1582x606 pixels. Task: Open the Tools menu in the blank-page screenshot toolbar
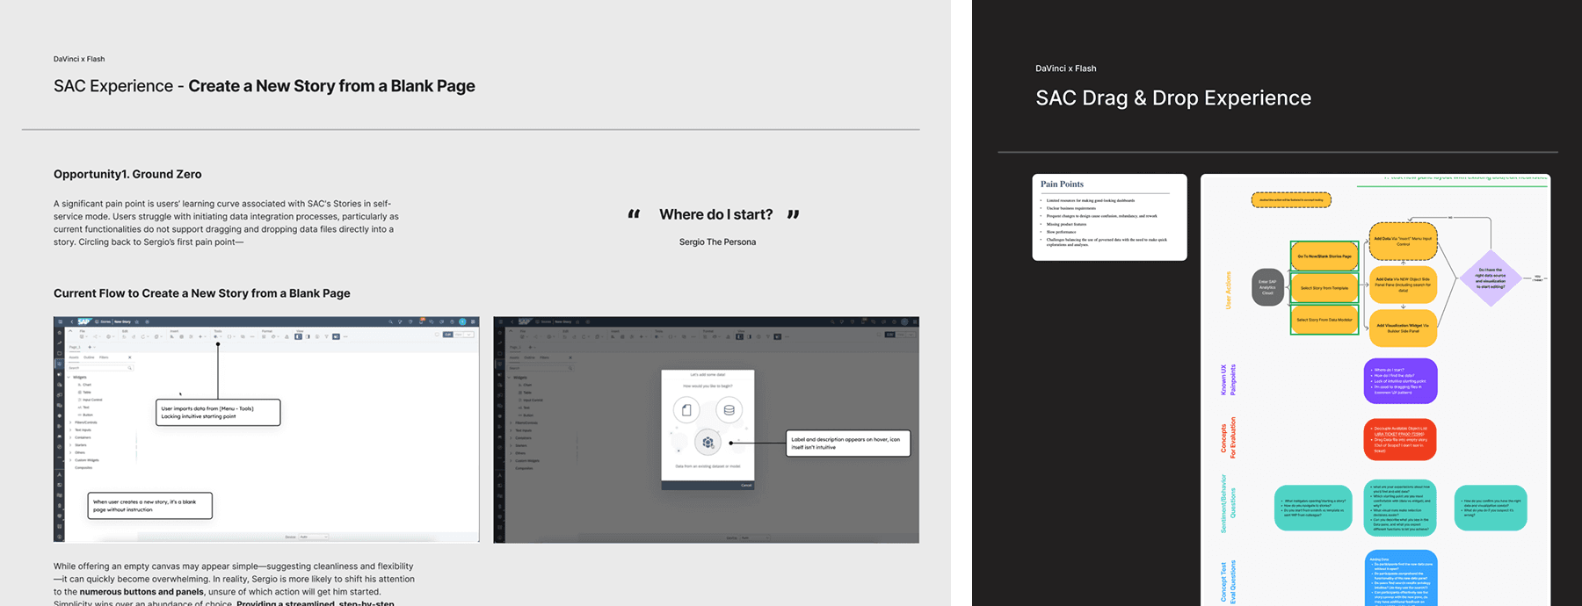click(x=218, y=331)
